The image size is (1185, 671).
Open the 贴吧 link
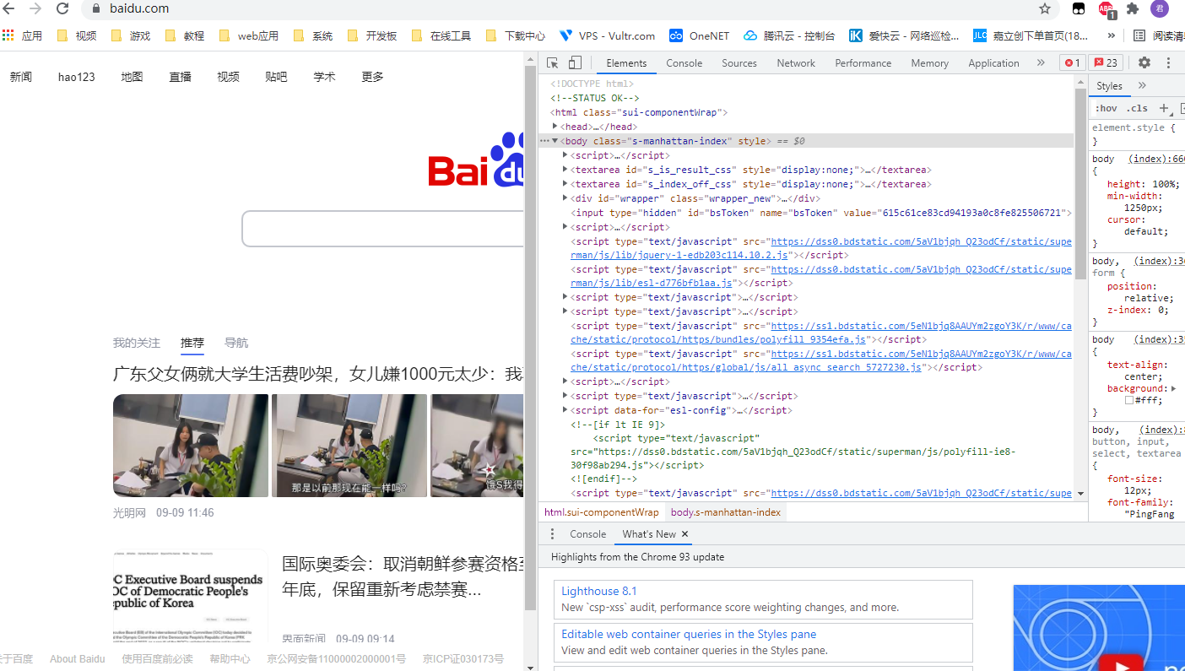276,77
